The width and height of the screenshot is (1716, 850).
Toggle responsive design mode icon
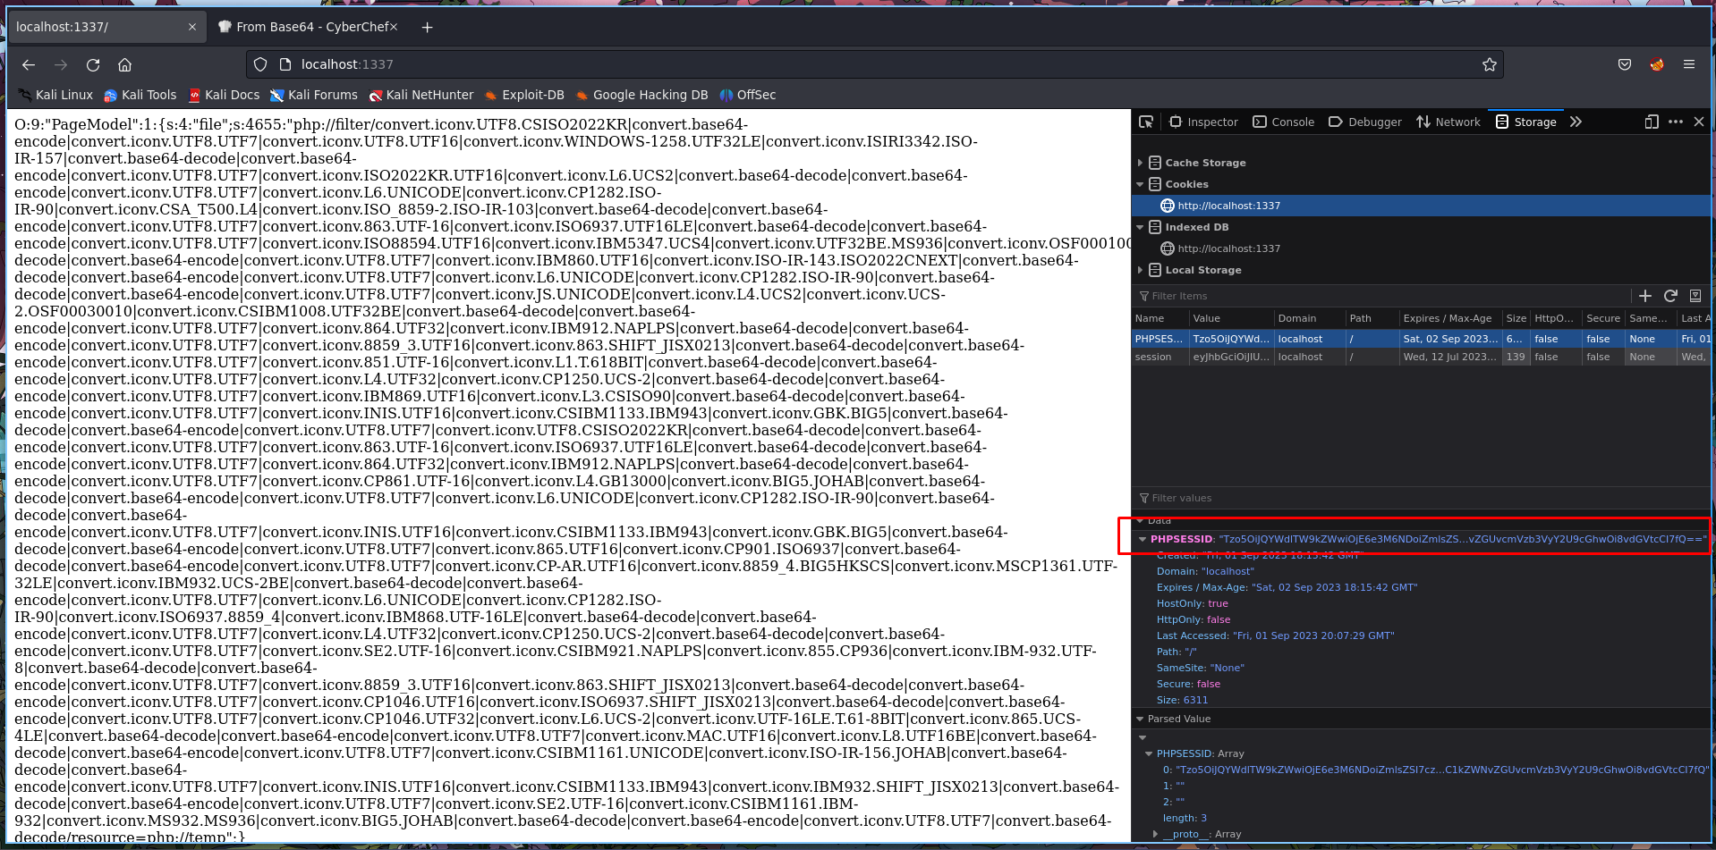[x=1651, y=122]
